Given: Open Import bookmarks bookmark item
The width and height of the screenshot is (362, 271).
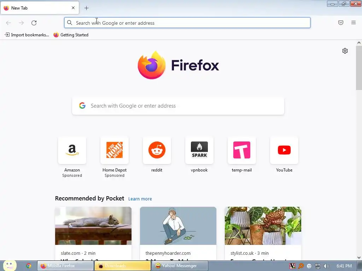Looking at the screenshot, I should click(27, 35).
